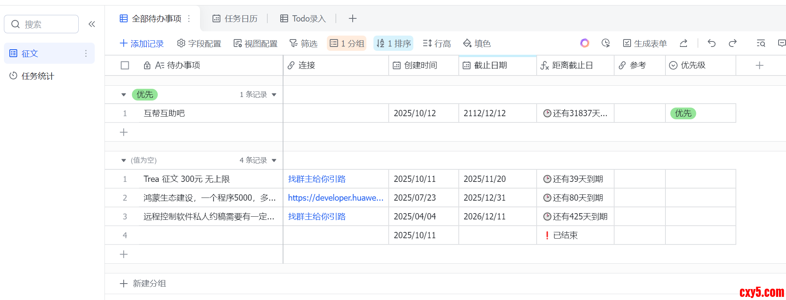Add a new column with plus icon
This screenshot has width=786, height=300.
pyautogui.click(x=759, y=65)
